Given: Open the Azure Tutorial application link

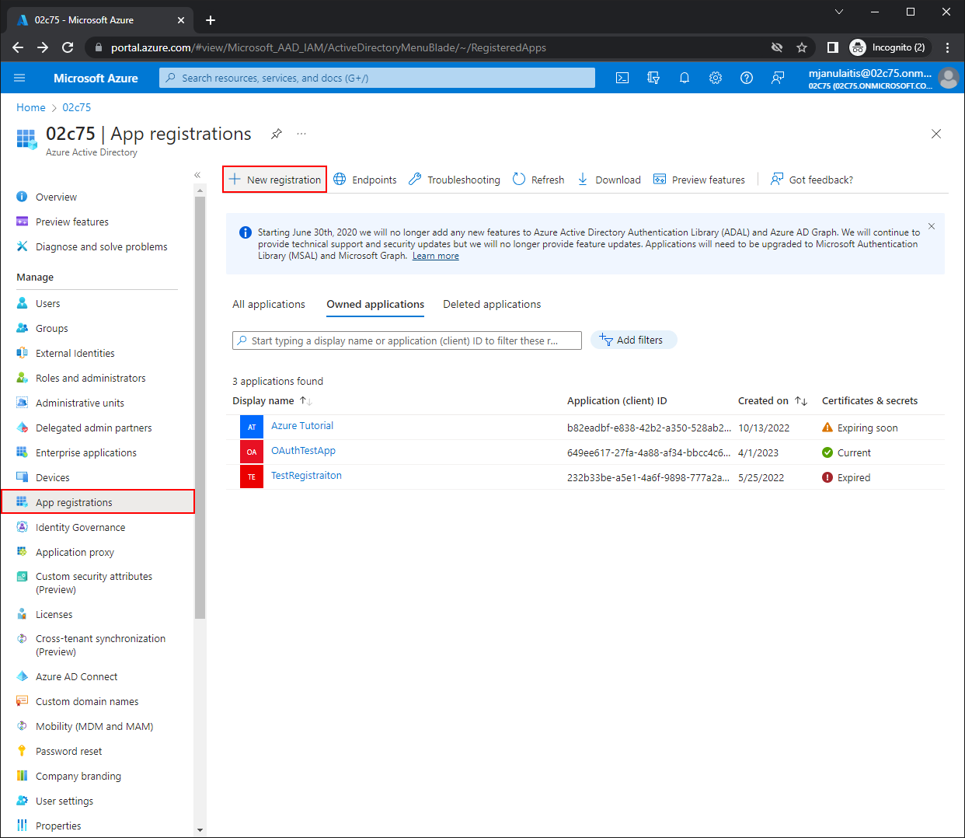Looking at the screenshot, I should point(302,426).
